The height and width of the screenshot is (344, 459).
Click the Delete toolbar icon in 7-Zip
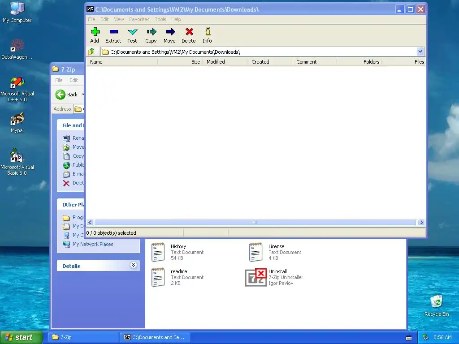[189, 32]
